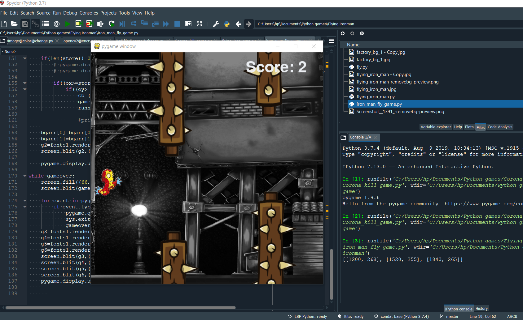Run selection or current line icon
Screen dimensions: 523x320
(100, 24)
